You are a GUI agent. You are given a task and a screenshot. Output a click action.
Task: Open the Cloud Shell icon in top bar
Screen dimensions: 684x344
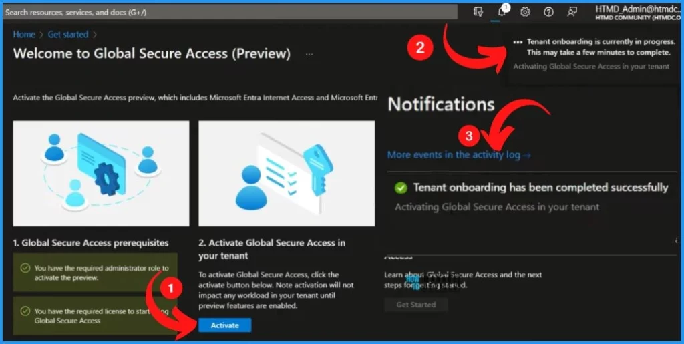click(478, 12)
